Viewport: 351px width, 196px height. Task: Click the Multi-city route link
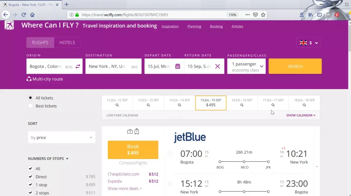48,79
